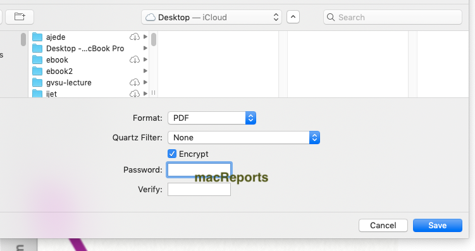Open the Format PDF dropdown
475x251 pixels.
pyautogui.click(x=212, y=118)
